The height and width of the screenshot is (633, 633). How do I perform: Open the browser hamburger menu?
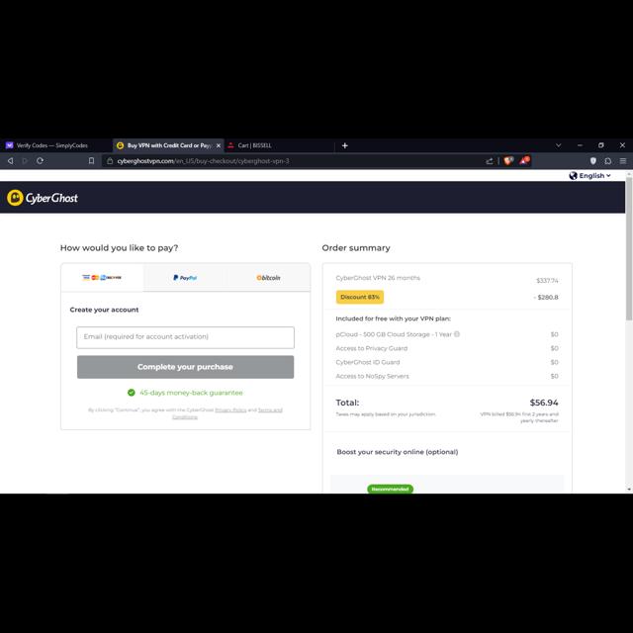click(x=623, y=161)
